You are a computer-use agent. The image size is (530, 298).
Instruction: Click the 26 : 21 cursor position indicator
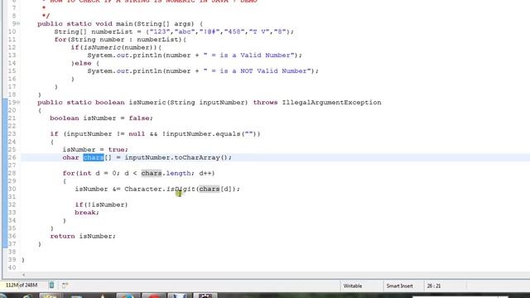click(434, 286)
